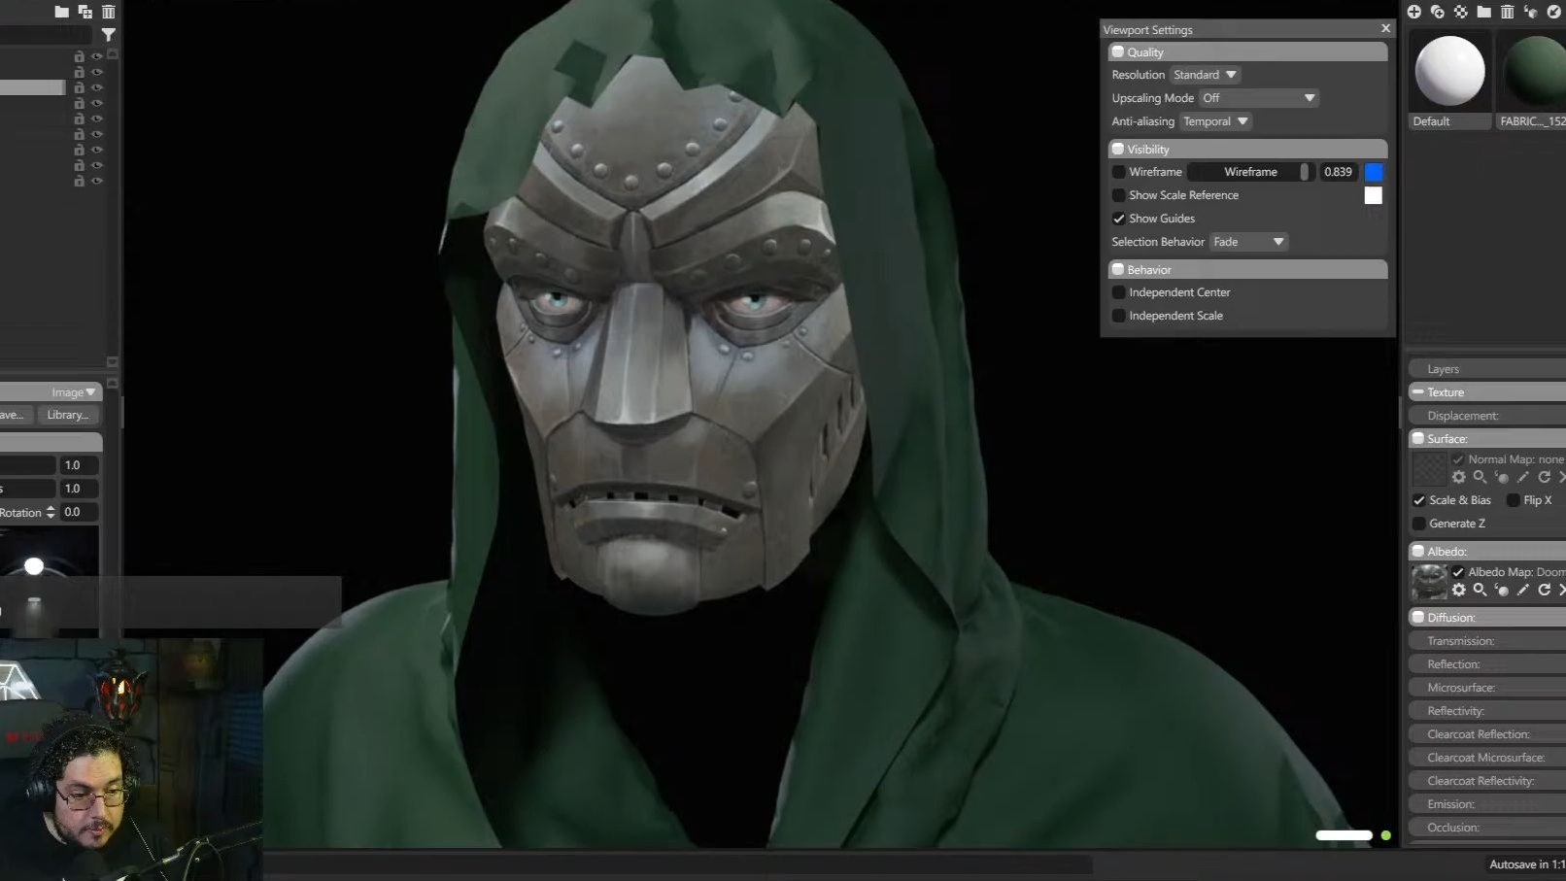Select the white Default material sphere thumbnail

coord(1449,71)
